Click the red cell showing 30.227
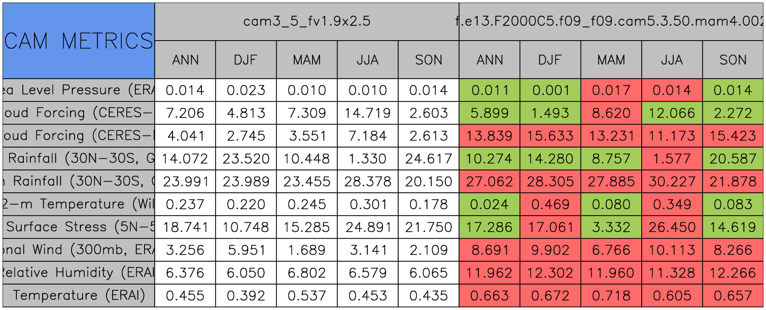This screenshot has width=766, height=310. coord(672,182)
